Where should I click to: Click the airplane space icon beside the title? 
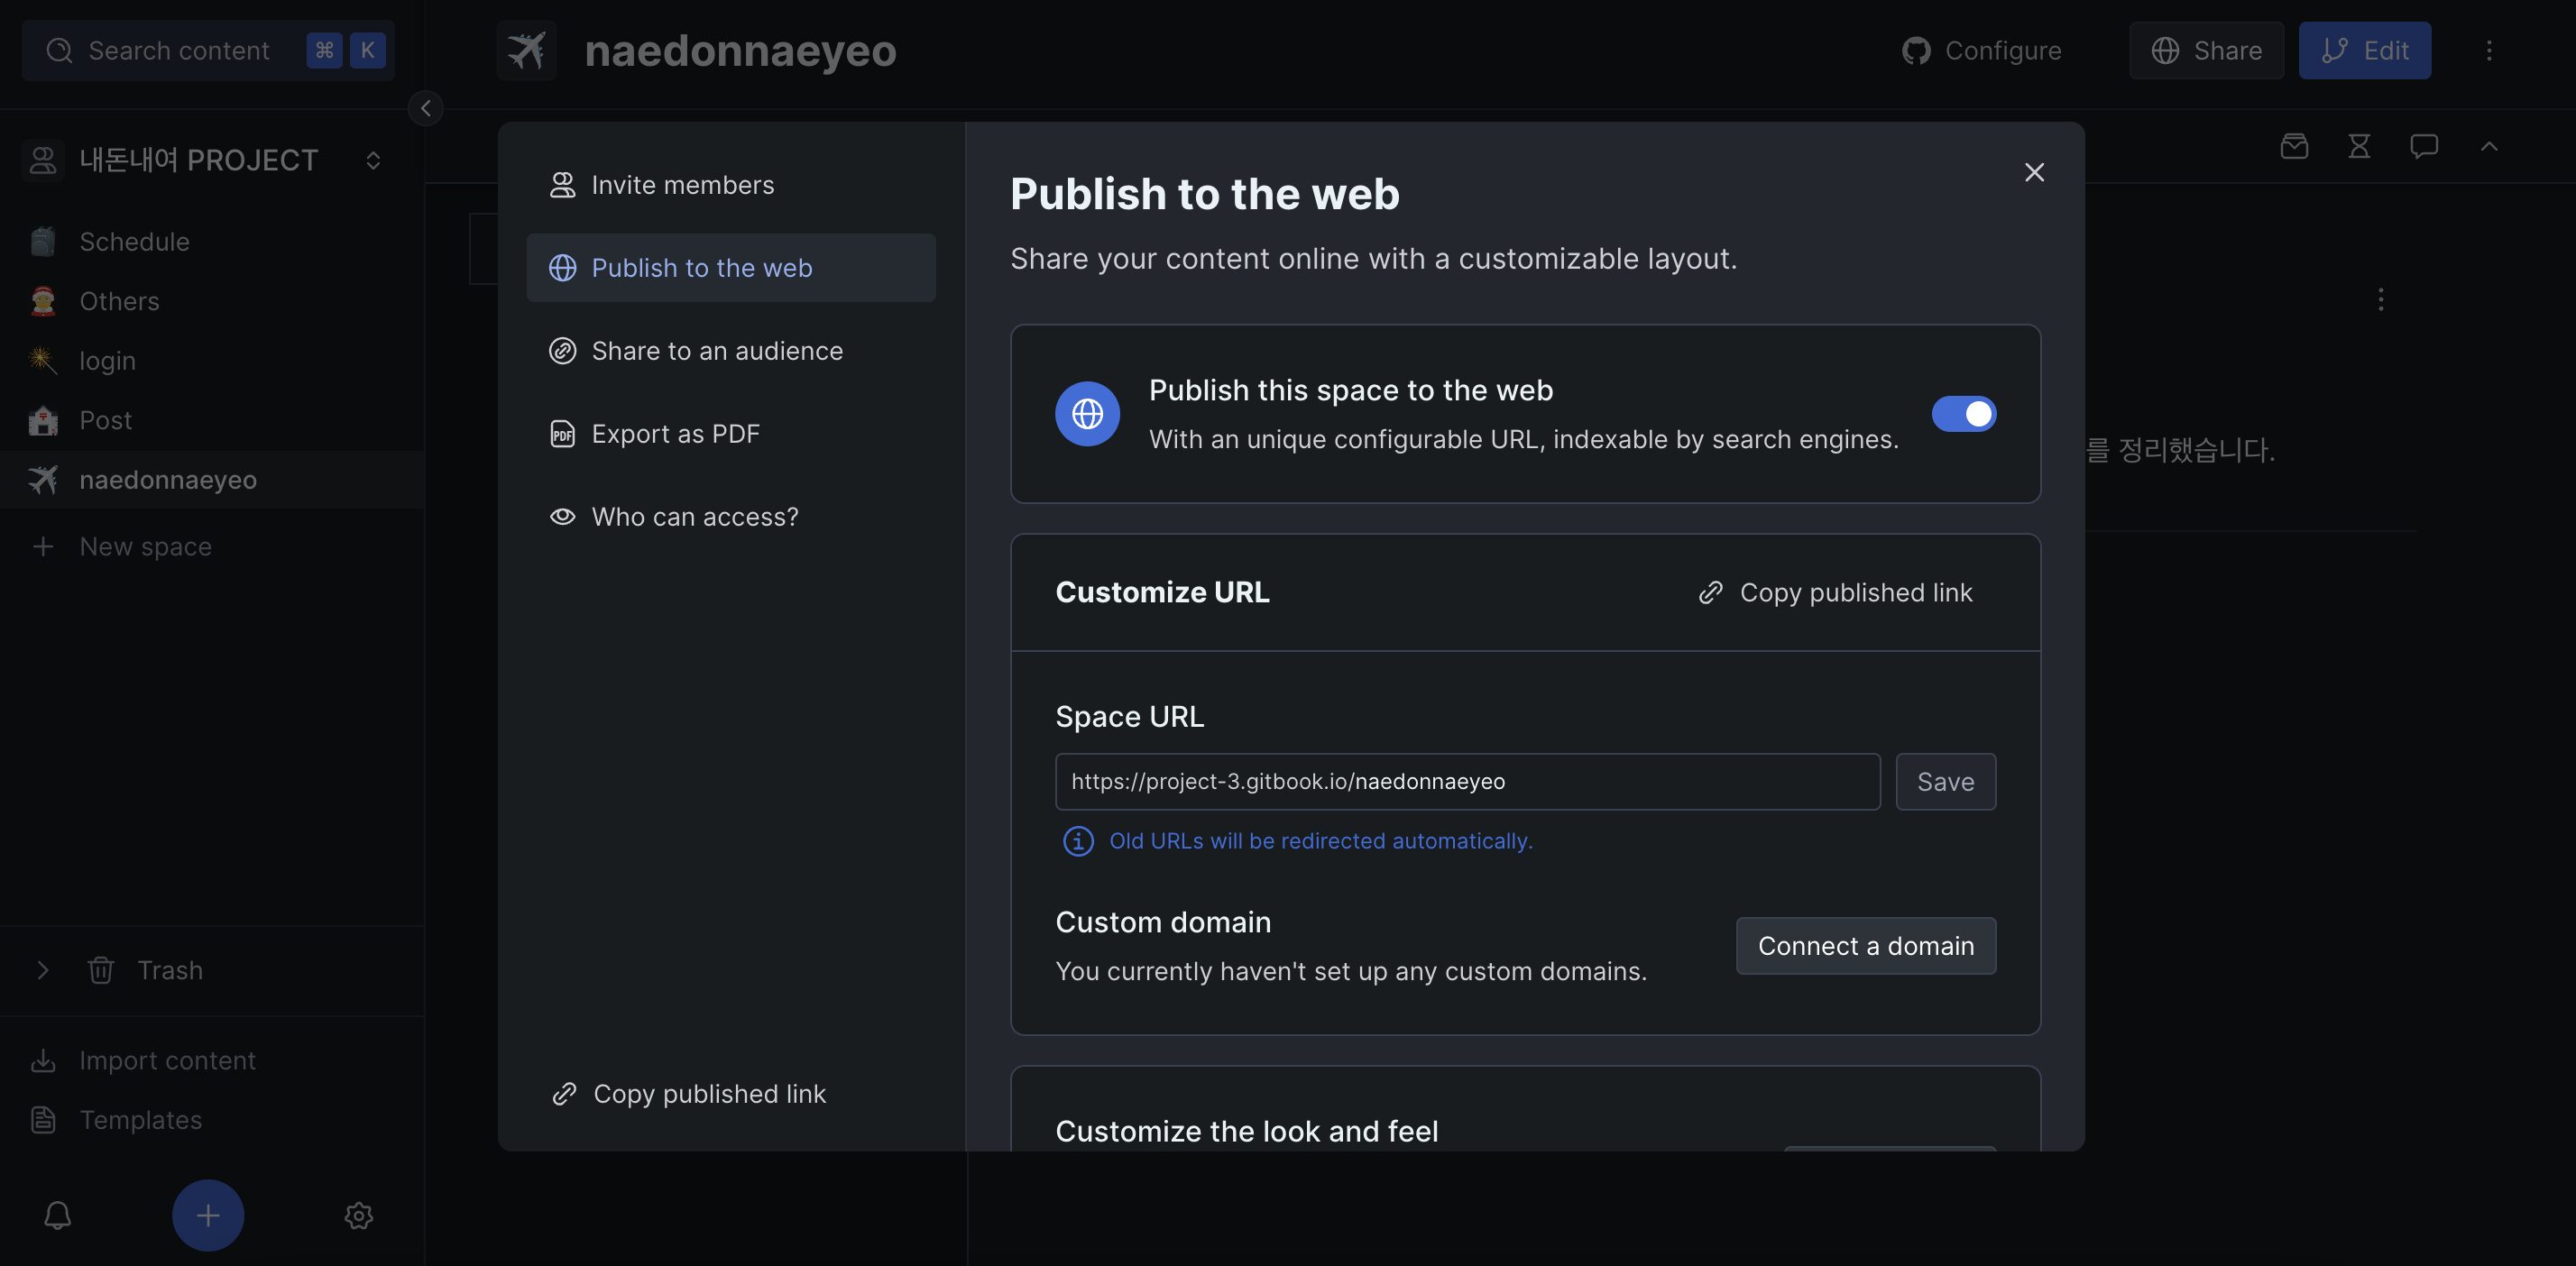click(526, 51)
